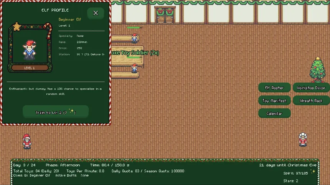Click the Total Toys: 84 stat
The height and width of the screenshot is (185, 330).
[36, 171]
